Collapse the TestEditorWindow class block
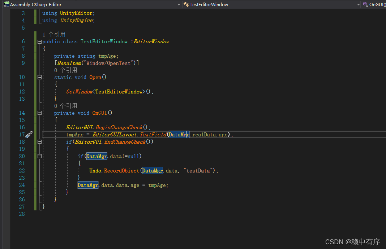 (x=39, y=41)
